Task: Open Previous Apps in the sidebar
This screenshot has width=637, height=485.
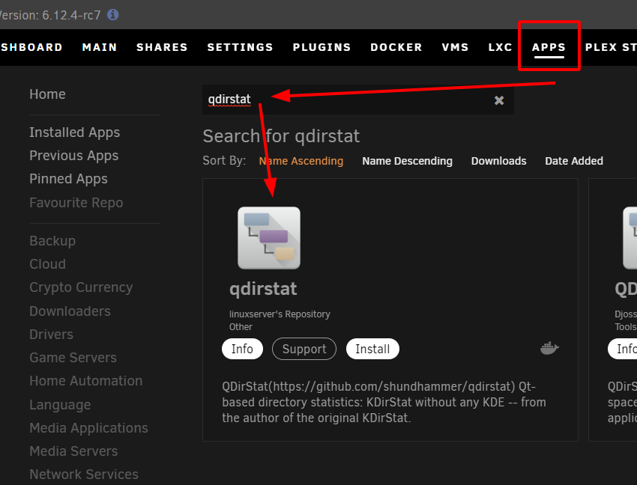Action: coord(74,156)
